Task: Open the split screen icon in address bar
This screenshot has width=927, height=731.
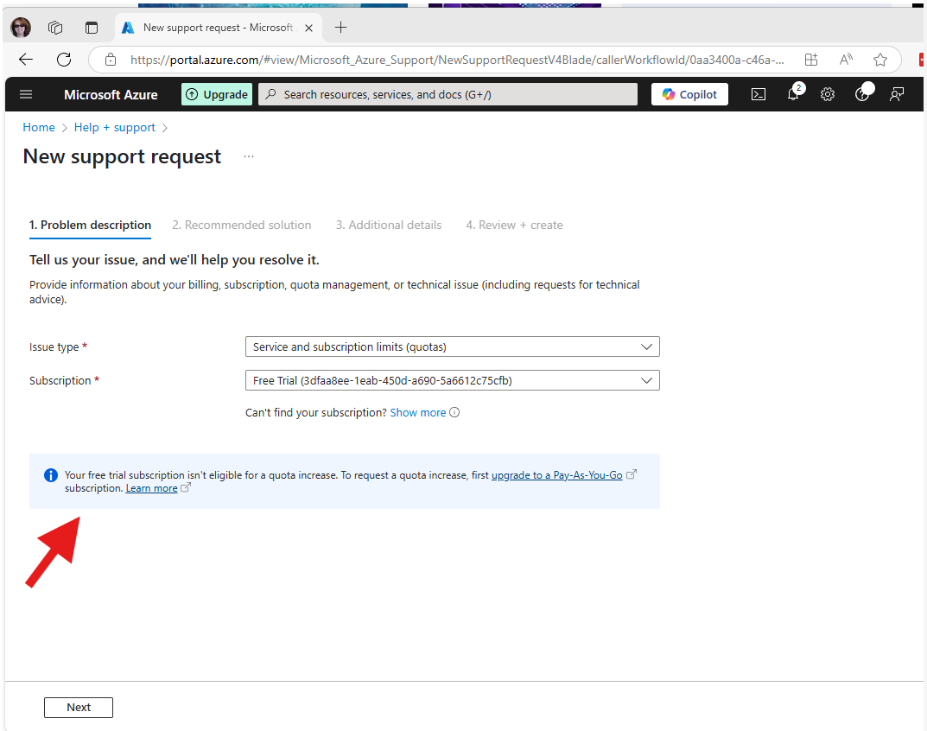Action: (811, 60)
